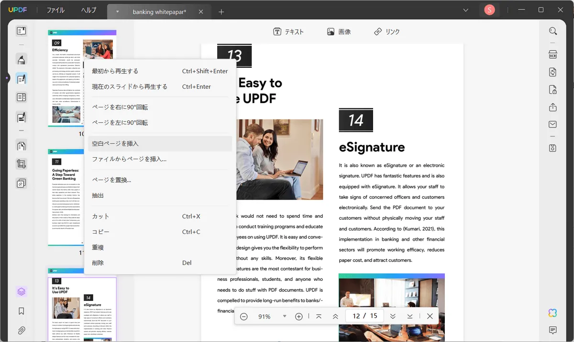
Task: Open the user account avatar S
Action: point(489,10)
